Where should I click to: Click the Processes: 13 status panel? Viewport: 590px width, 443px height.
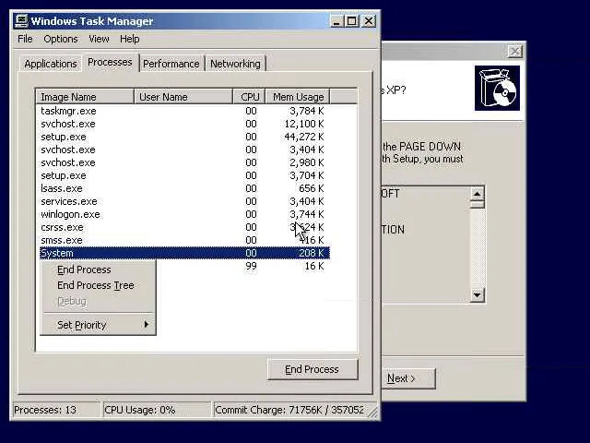click(56, 410)
